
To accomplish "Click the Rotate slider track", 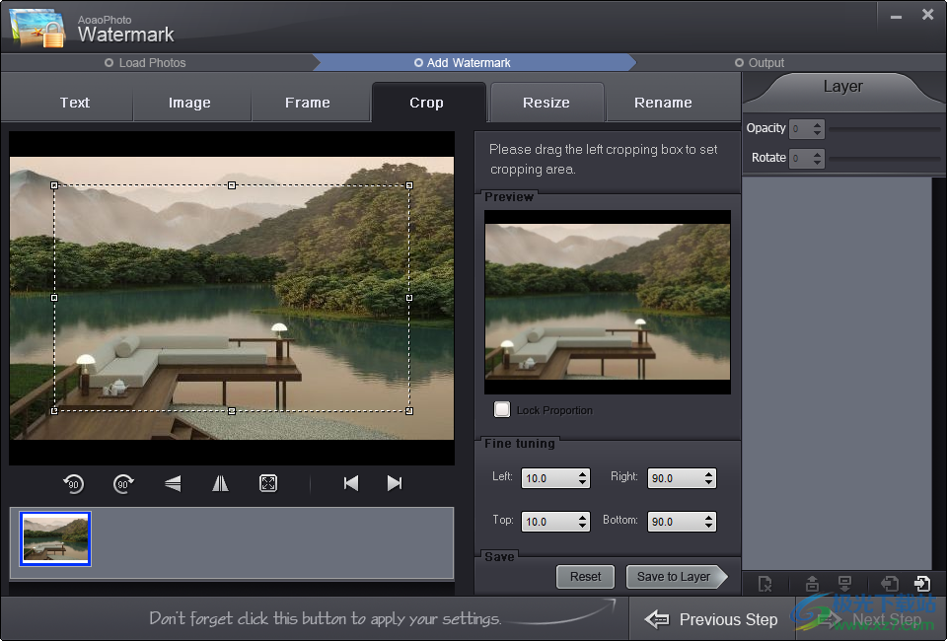I will (884, 158).
